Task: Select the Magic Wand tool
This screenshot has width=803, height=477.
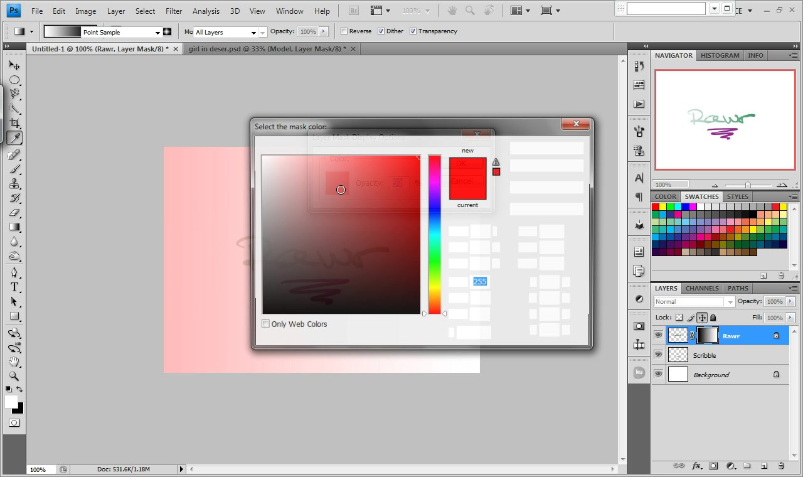Action: [14, 109]
